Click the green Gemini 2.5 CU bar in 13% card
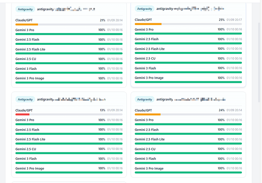This screenshot has height=183, width=262. point(69,153)
